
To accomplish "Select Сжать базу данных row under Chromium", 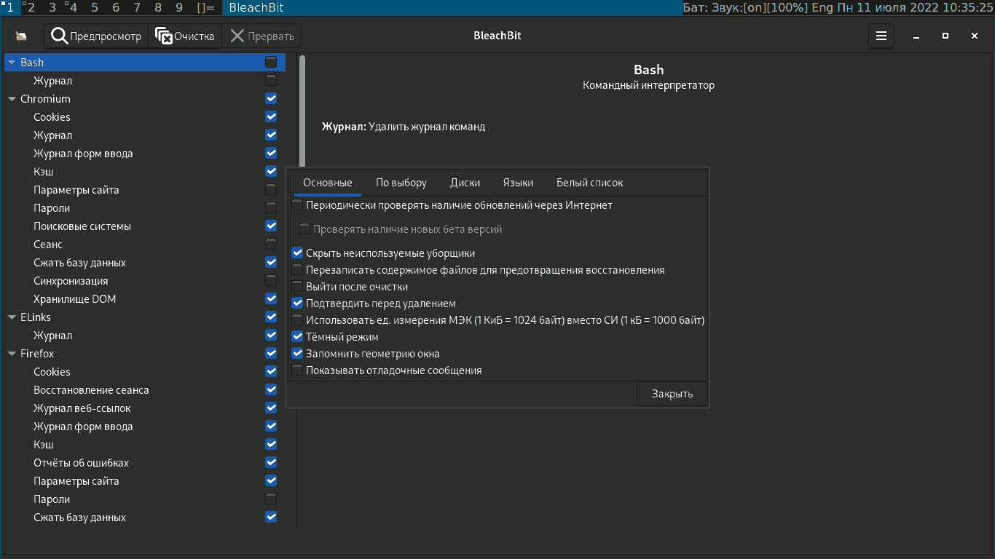I will click(145, 263).
